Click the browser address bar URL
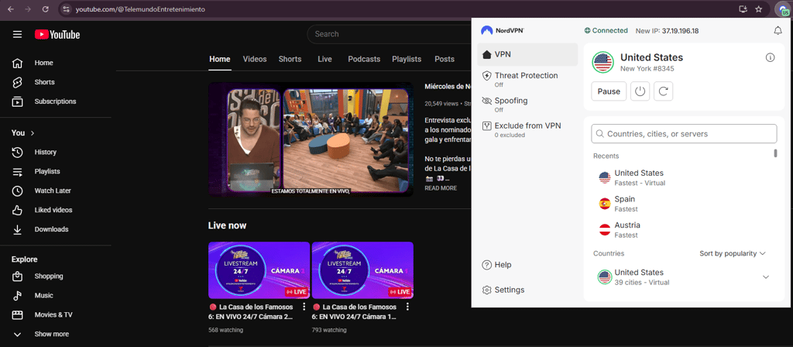 141,9
